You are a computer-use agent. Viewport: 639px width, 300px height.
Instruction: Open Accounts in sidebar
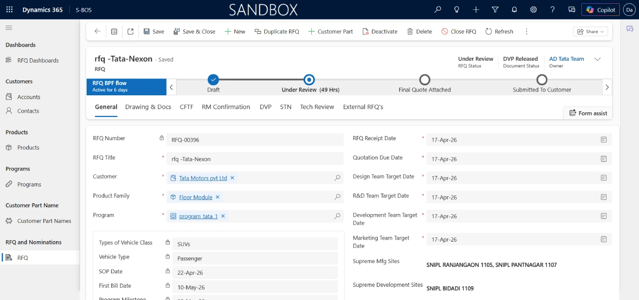pos(29,97)
